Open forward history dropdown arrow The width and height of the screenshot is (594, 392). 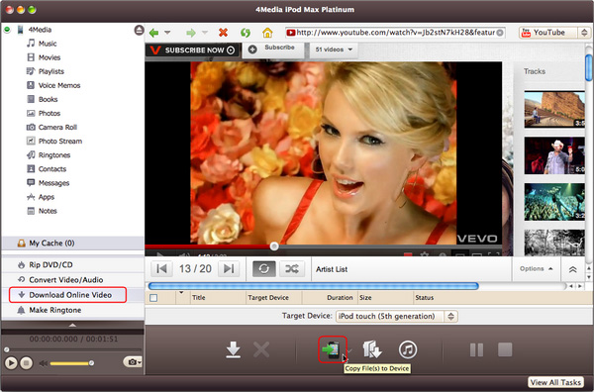[x=205, y=33]
